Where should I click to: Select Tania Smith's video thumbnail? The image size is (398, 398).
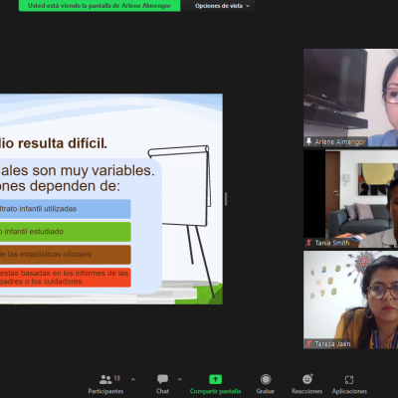click(350, 199)
